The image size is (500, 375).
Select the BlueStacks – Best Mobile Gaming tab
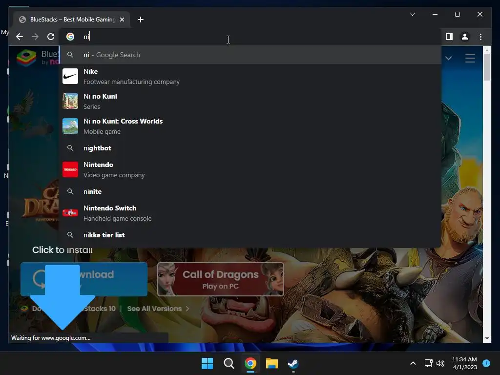(71, 20)
